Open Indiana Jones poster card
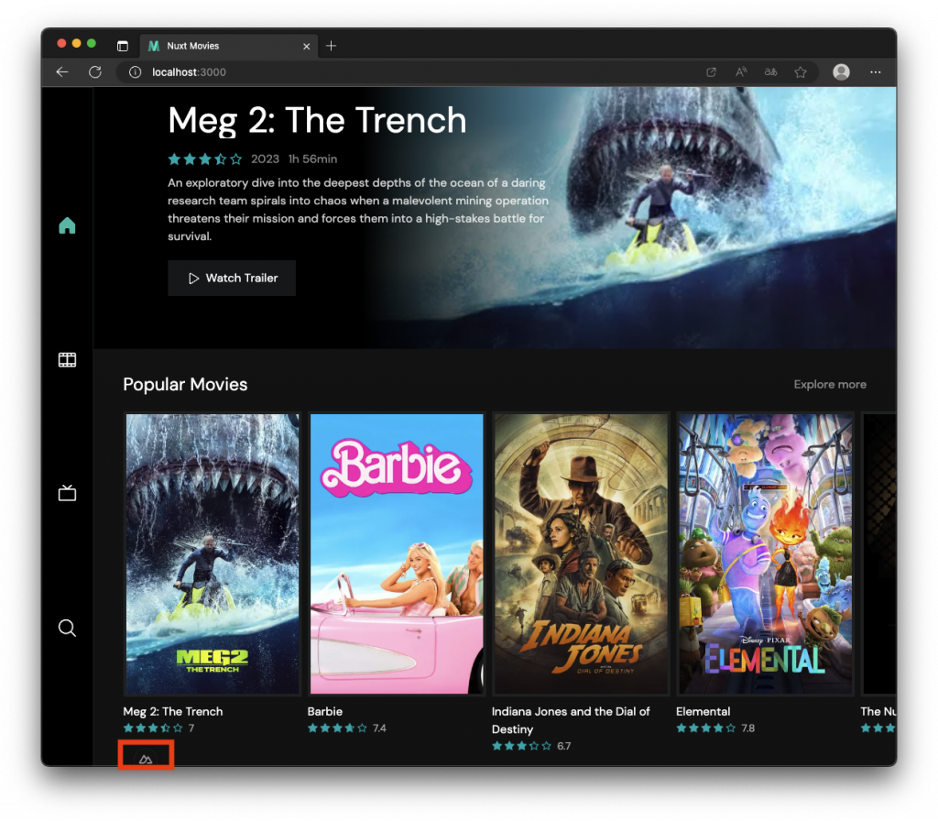Screen dimensions: 938x821 tap(581, 553)
